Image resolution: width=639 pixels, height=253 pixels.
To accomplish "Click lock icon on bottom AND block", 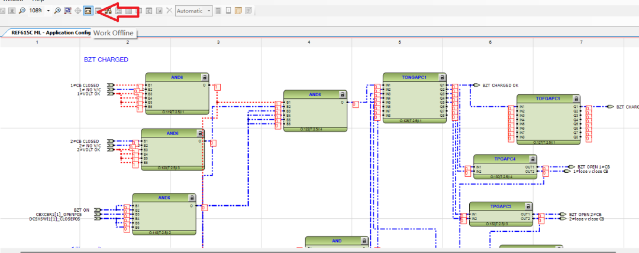I will pyautogui.click(x=364, y=241).
